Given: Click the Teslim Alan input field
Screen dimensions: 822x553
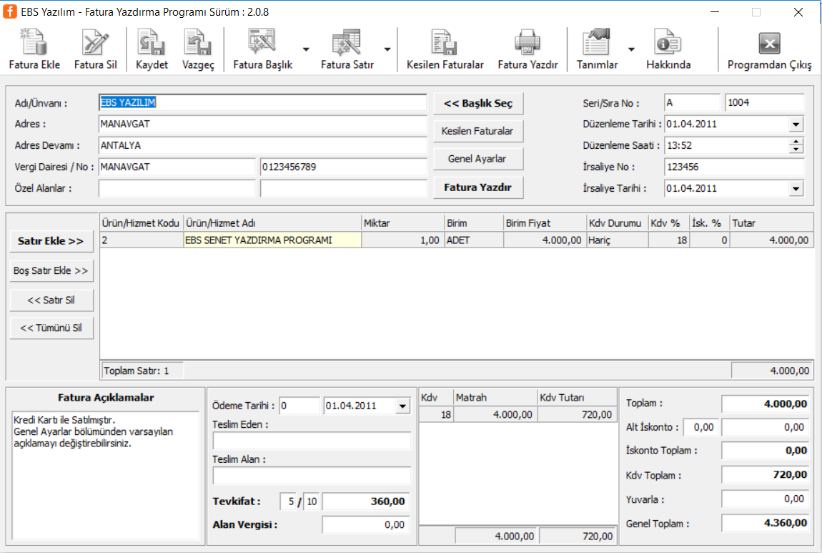Looking at the screenshot, I should click(x=312, y=475).
